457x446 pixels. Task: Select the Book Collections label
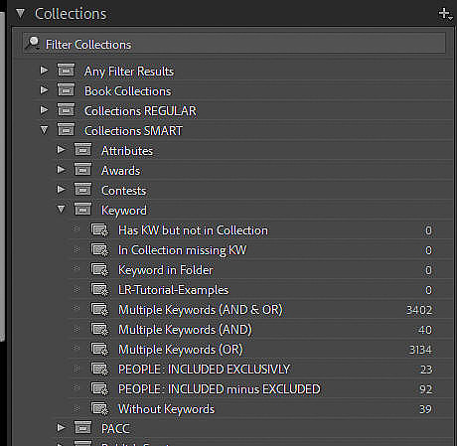[127, 91]
